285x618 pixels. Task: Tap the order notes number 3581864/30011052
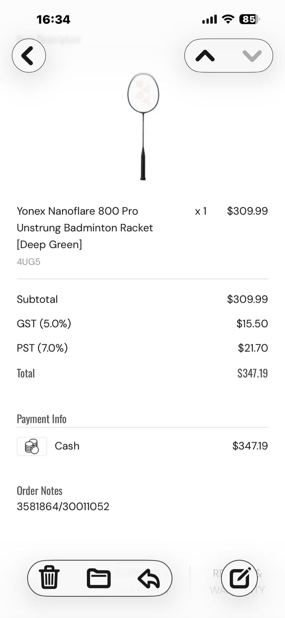[x=63, y=506]
